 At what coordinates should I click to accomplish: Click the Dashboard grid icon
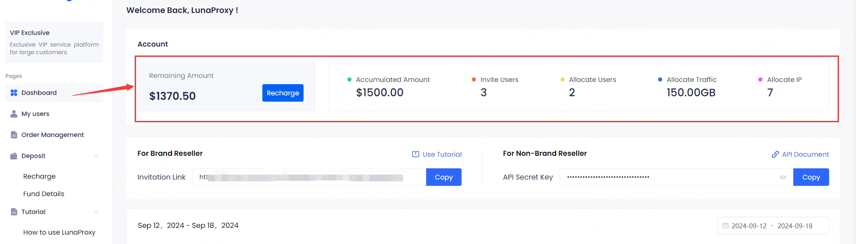pos(14,93)
